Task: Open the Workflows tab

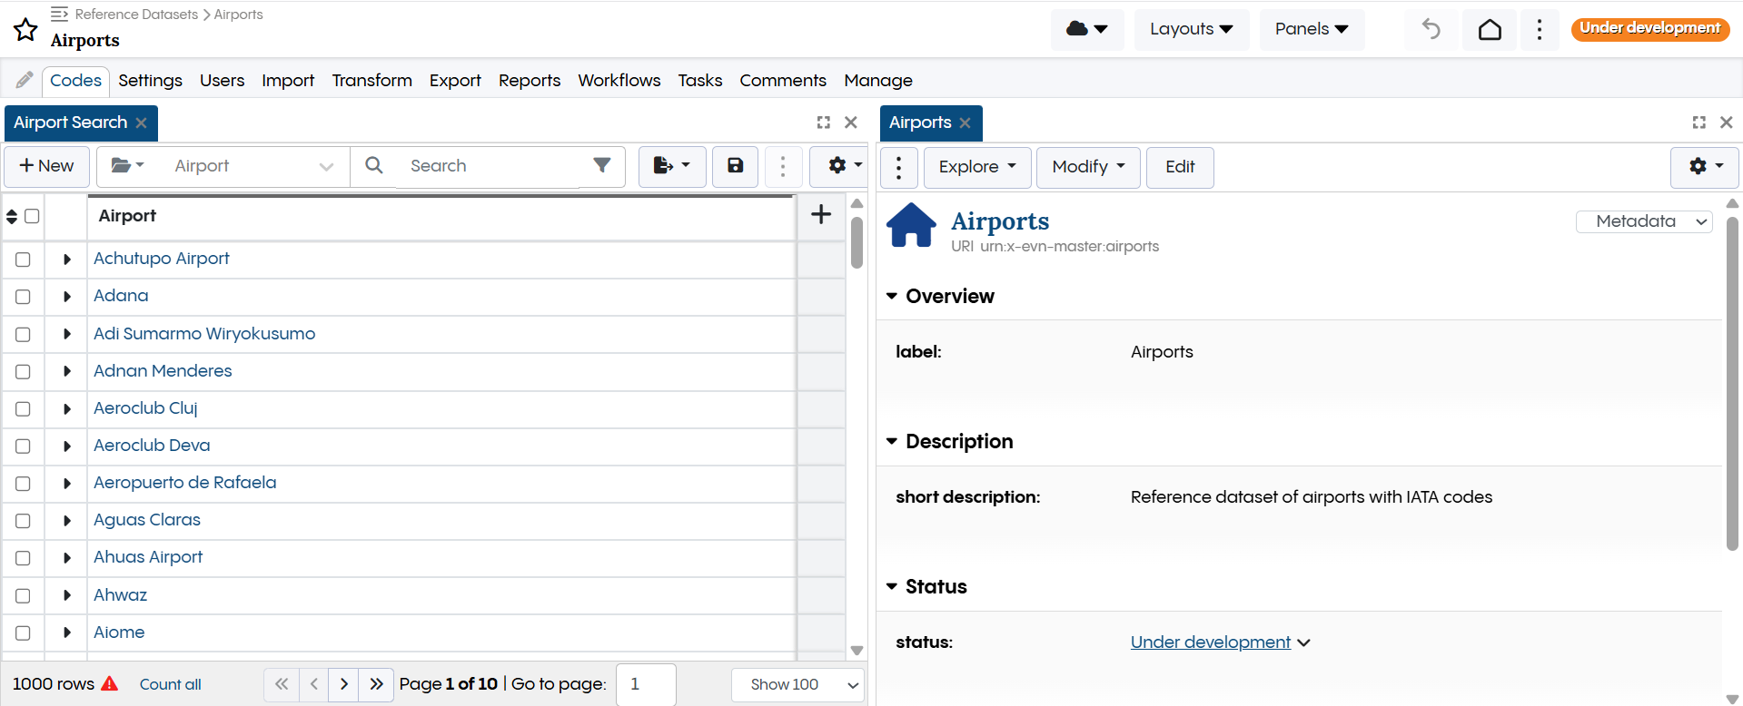Action: (619, 81)
